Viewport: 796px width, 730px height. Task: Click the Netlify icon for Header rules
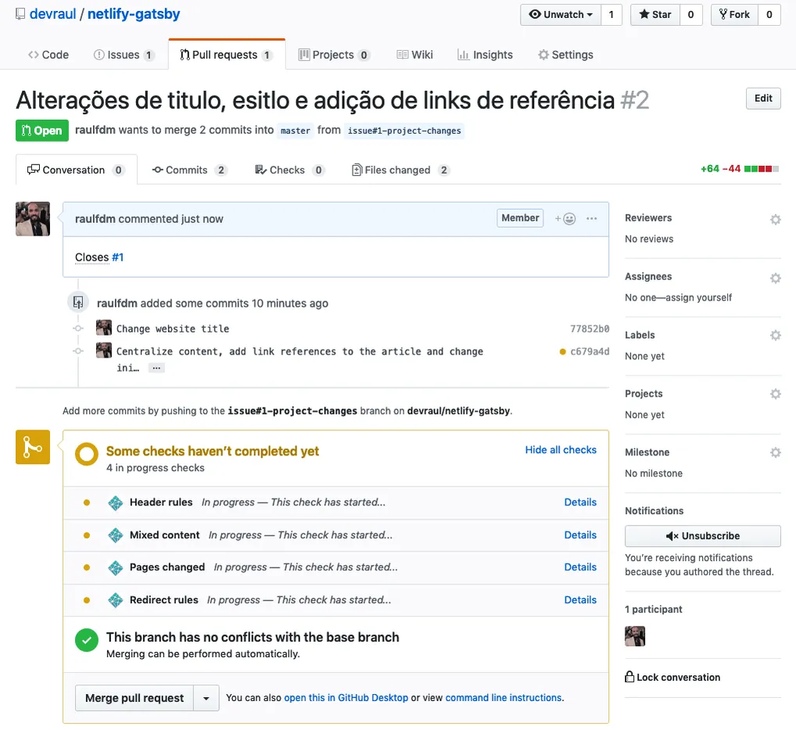(116, 503)
